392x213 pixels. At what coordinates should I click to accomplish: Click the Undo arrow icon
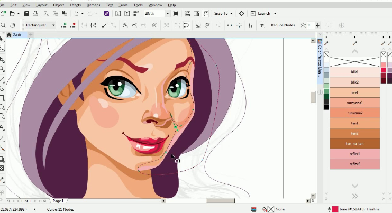point(77,13)
